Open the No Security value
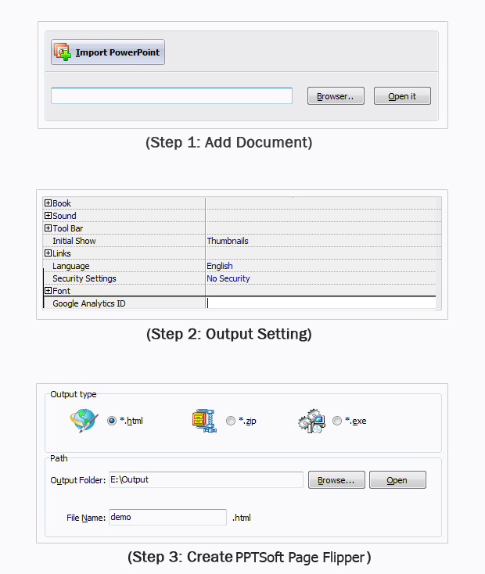 tap(228, 278)
